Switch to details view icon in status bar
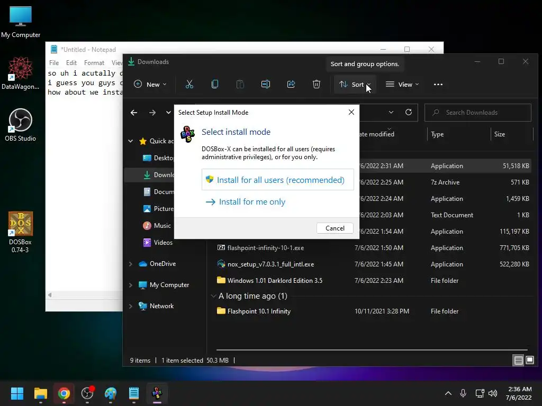This screenshot has height=406, width=542. [x=519, y=361]
